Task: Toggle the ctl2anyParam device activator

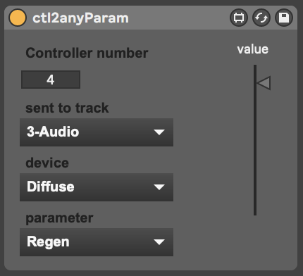Action: (18, 18)
